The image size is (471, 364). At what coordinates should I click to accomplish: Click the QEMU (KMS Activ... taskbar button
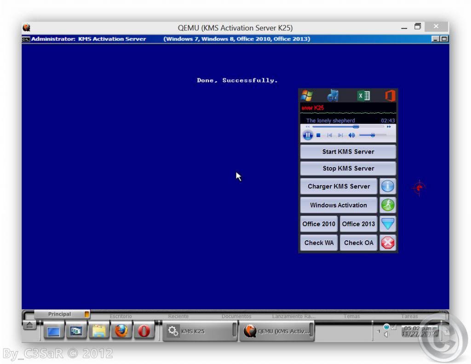[x=276, y=331]
